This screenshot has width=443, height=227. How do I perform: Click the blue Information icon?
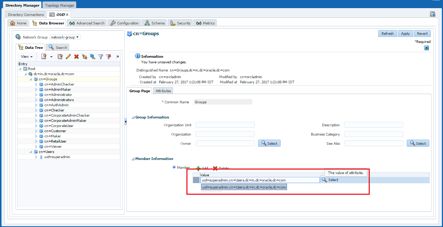coord(138,56)
